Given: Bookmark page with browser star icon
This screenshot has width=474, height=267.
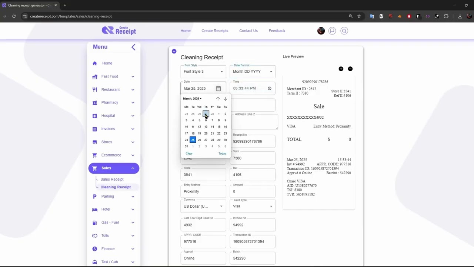Looking at the screenshot, I should point(359,16).
